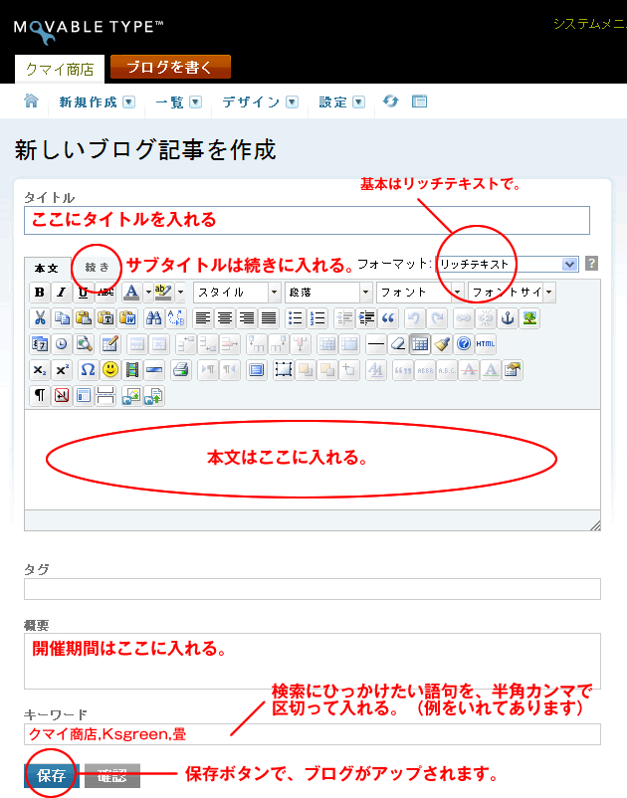
Task: Click the タイトル title input field
Action: [307, 220]
